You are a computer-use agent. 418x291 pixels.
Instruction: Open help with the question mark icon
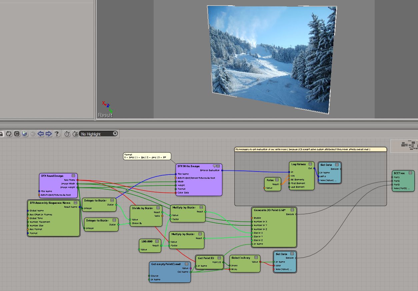tap(57, 134)
